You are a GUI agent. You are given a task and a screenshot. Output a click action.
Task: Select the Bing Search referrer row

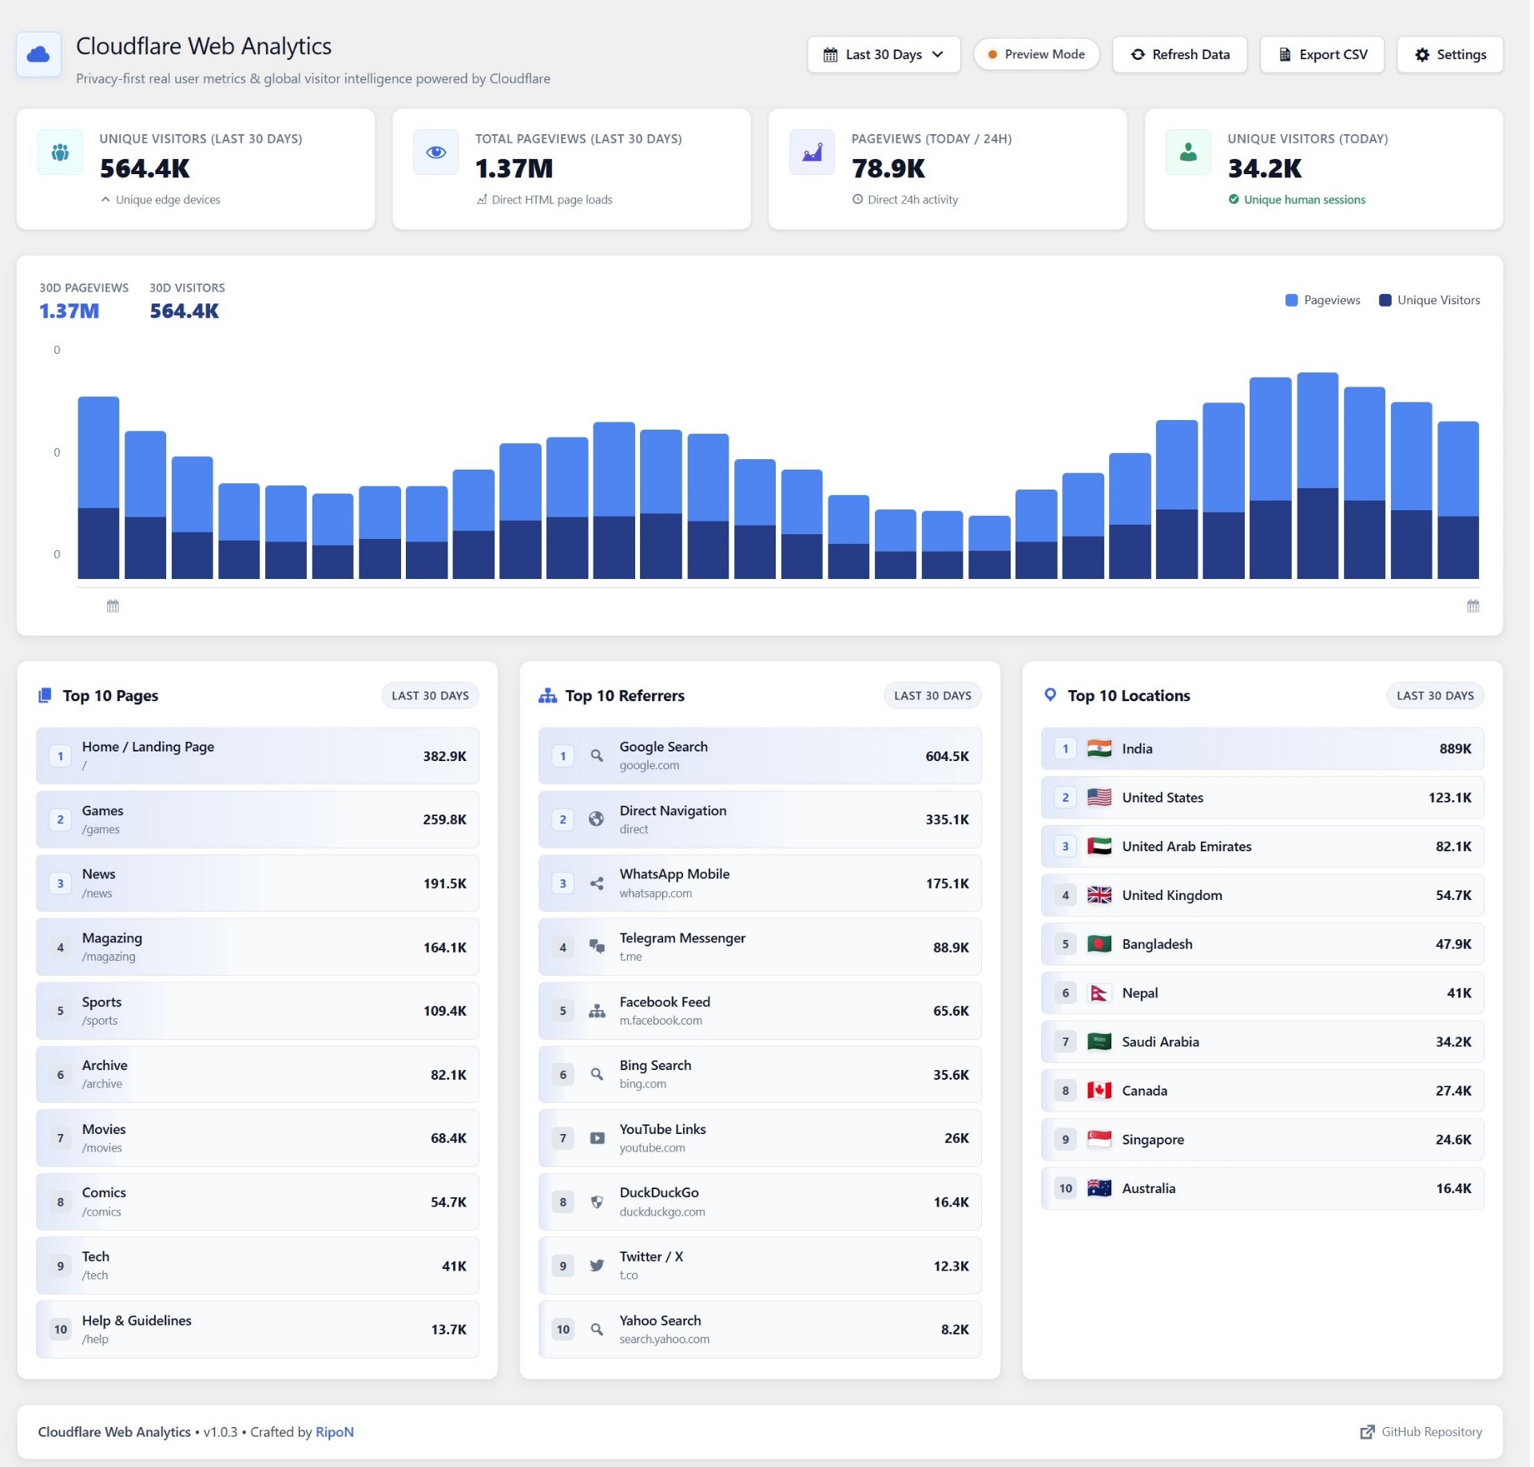[760, 1074]
